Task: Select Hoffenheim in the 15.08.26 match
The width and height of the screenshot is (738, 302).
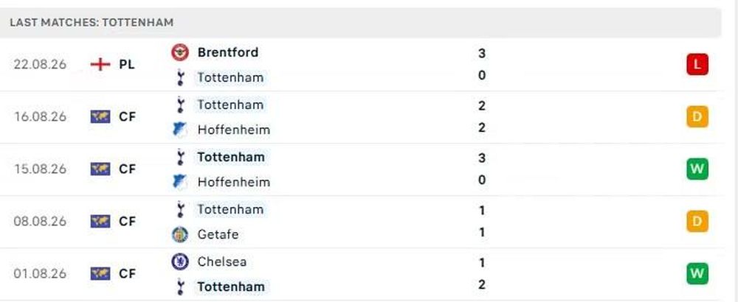Action: click(x=233, y=182)
